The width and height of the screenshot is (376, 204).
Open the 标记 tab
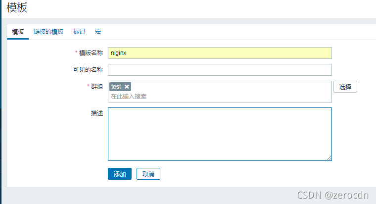(79, 32)
